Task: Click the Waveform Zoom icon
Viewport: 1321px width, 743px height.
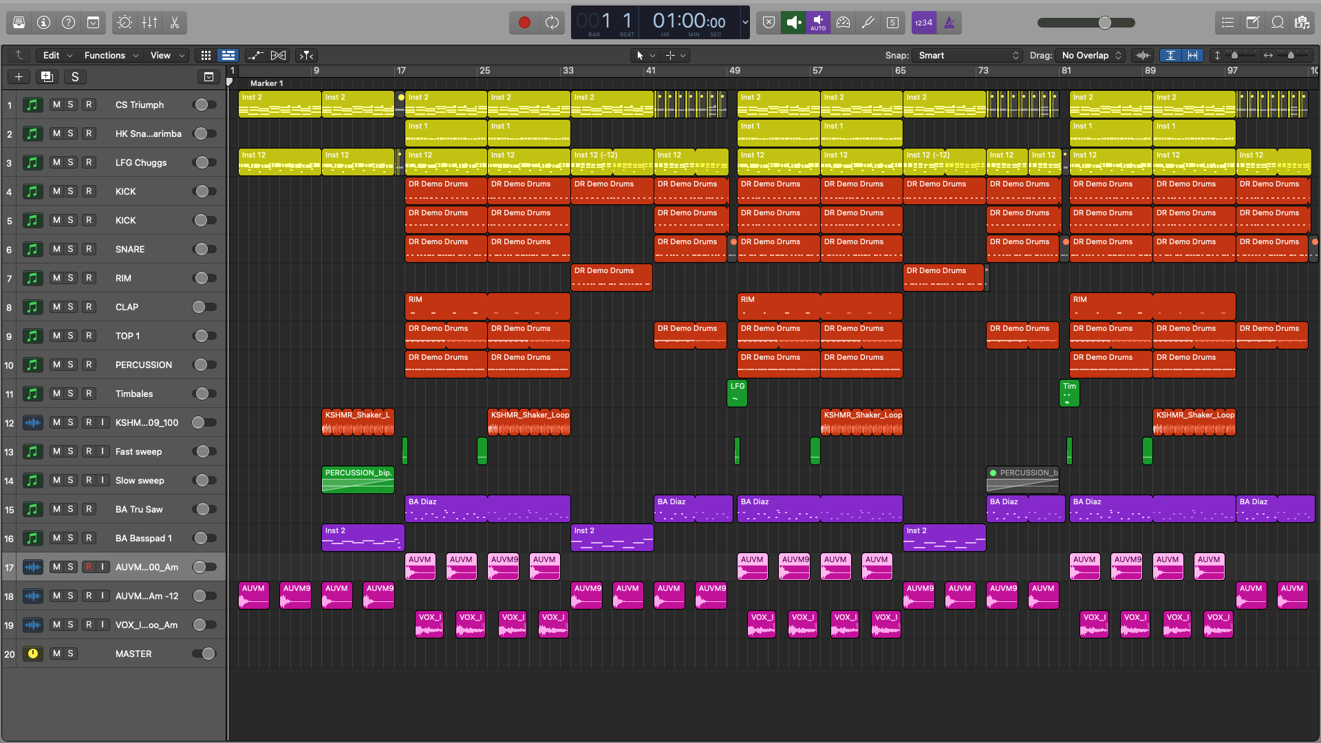Action: (x=1143, y=55)
